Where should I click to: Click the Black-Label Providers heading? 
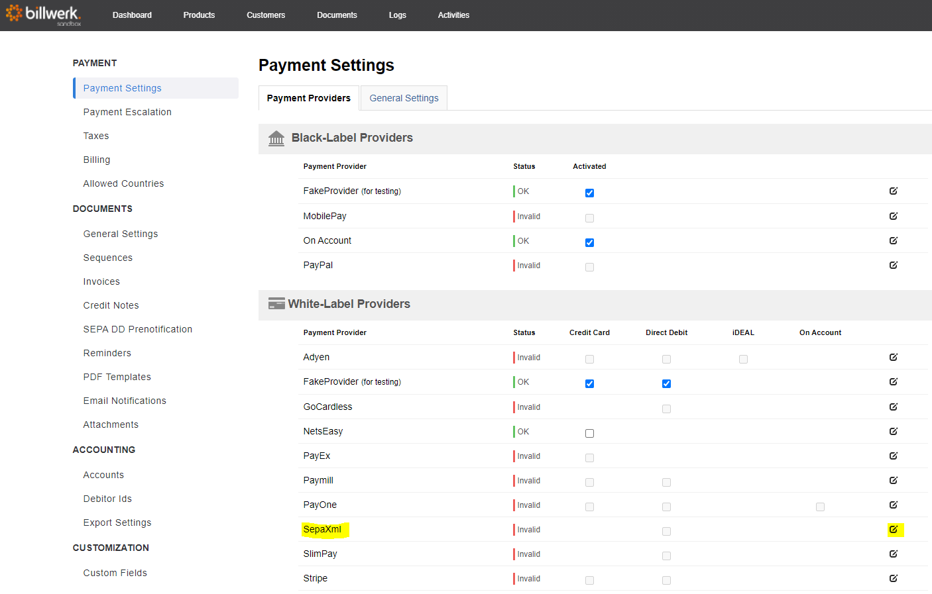(x=352, y=138)
